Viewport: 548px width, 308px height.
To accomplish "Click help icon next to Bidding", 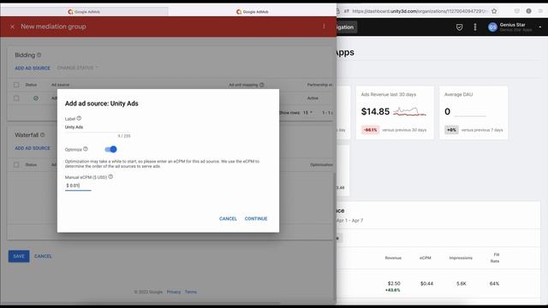I will pos(39,55).
